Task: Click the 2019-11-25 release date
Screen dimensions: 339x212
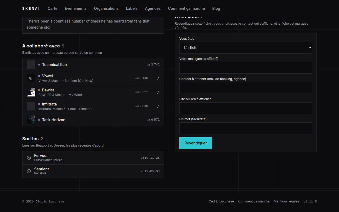Action: (150, 158)
